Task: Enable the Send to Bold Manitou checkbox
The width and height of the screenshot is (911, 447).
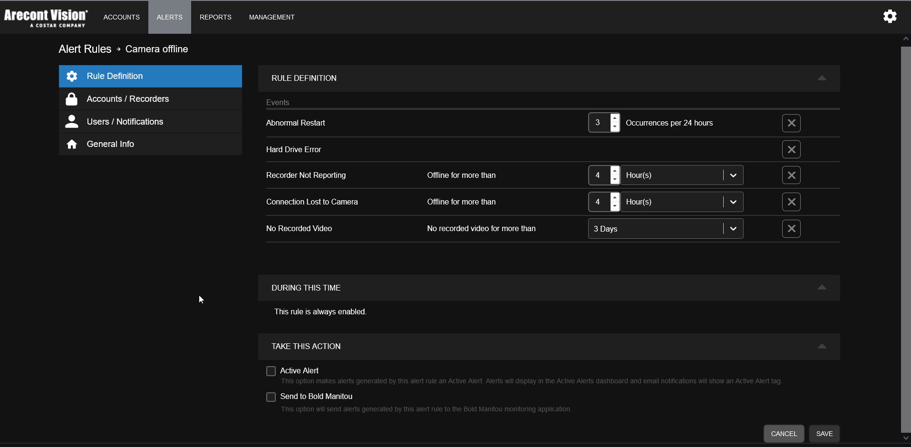Action: tap(271, 397)
